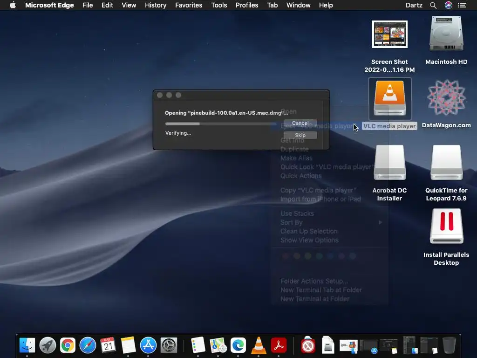Restore minimized window with App Store badge
The width and height of the screenshot is (477, 358).
tap(369, 346)
